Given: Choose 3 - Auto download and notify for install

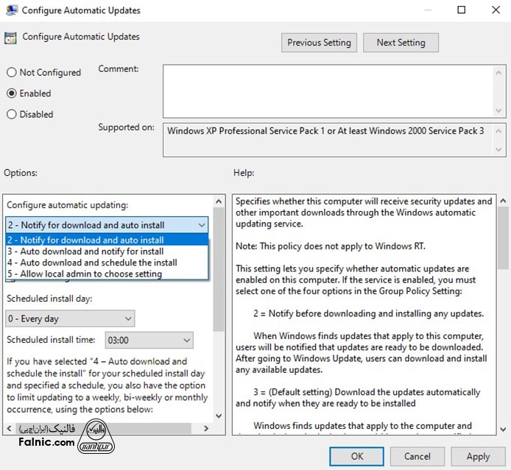Looking at the screenshot, I should coord(107,251).
